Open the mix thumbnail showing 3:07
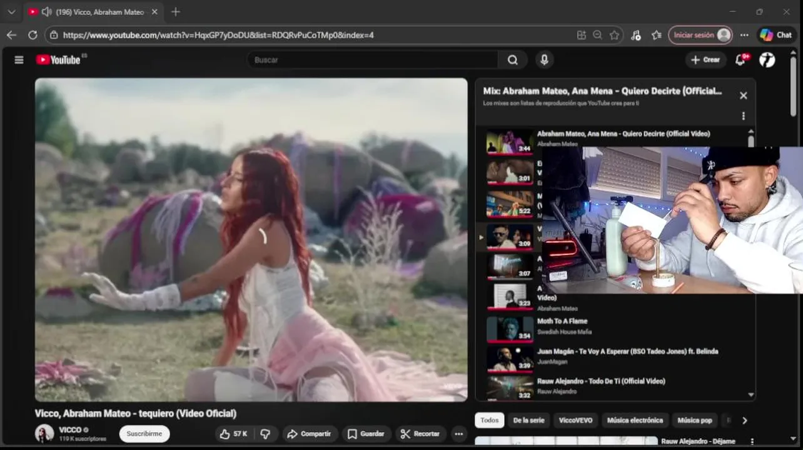 (x=510, y=266)
